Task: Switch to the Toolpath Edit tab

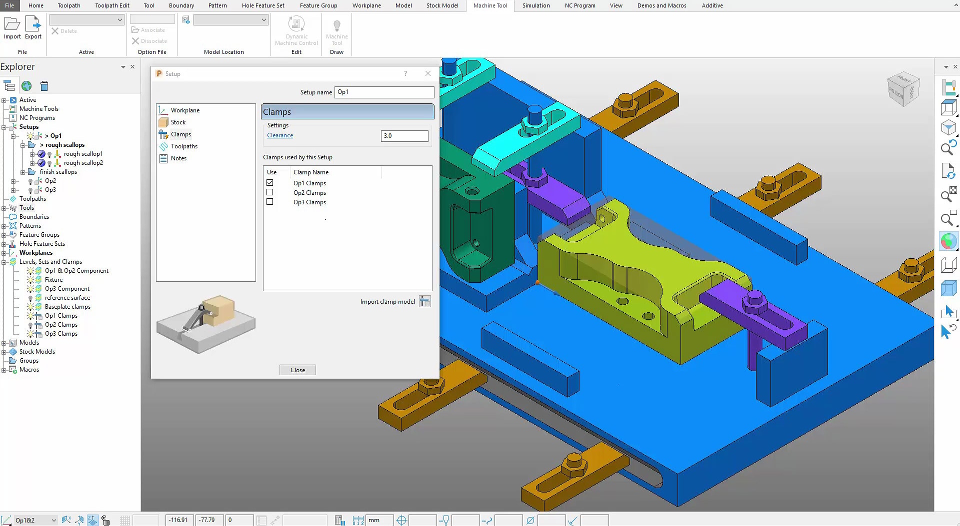Action: click(x=112, y=5)
